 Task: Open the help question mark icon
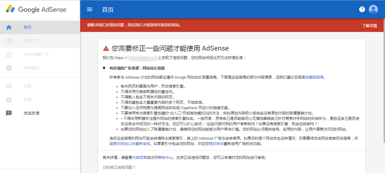point(362,9)
